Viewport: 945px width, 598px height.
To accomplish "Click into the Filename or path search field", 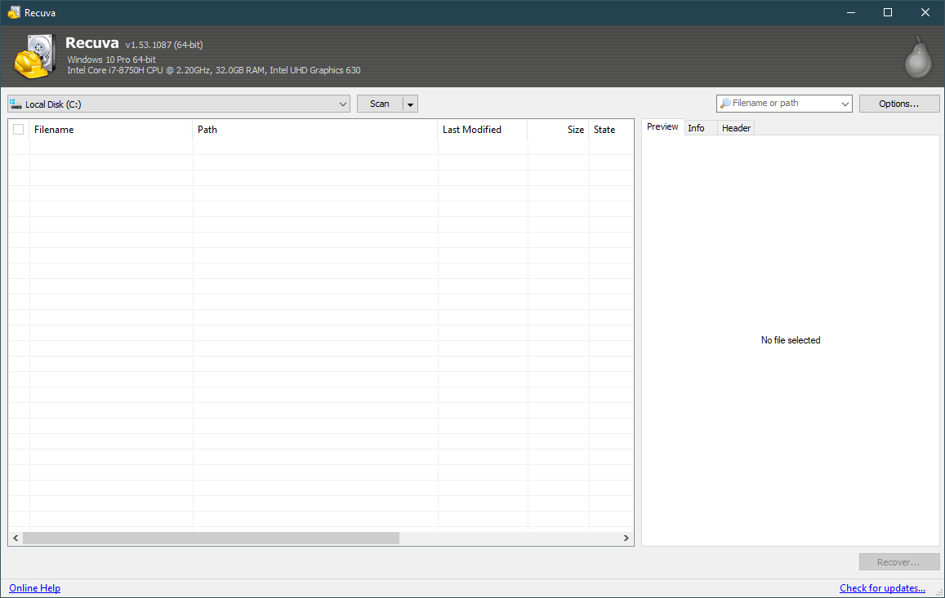I will click(784, 104).
